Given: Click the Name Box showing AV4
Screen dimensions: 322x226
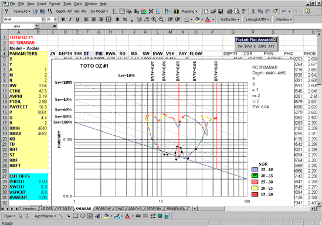Looking at the screenshot, I should click(18, 26).
